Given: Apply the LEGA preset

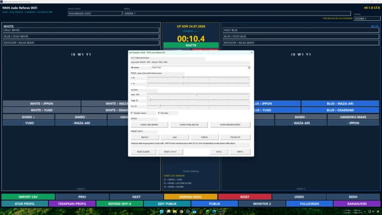Looking at the screenshot, I should (x=175, y=137).
